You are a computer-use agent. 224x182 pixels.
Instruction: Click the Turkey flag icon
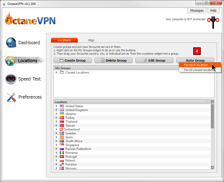[x=62, y=118]
